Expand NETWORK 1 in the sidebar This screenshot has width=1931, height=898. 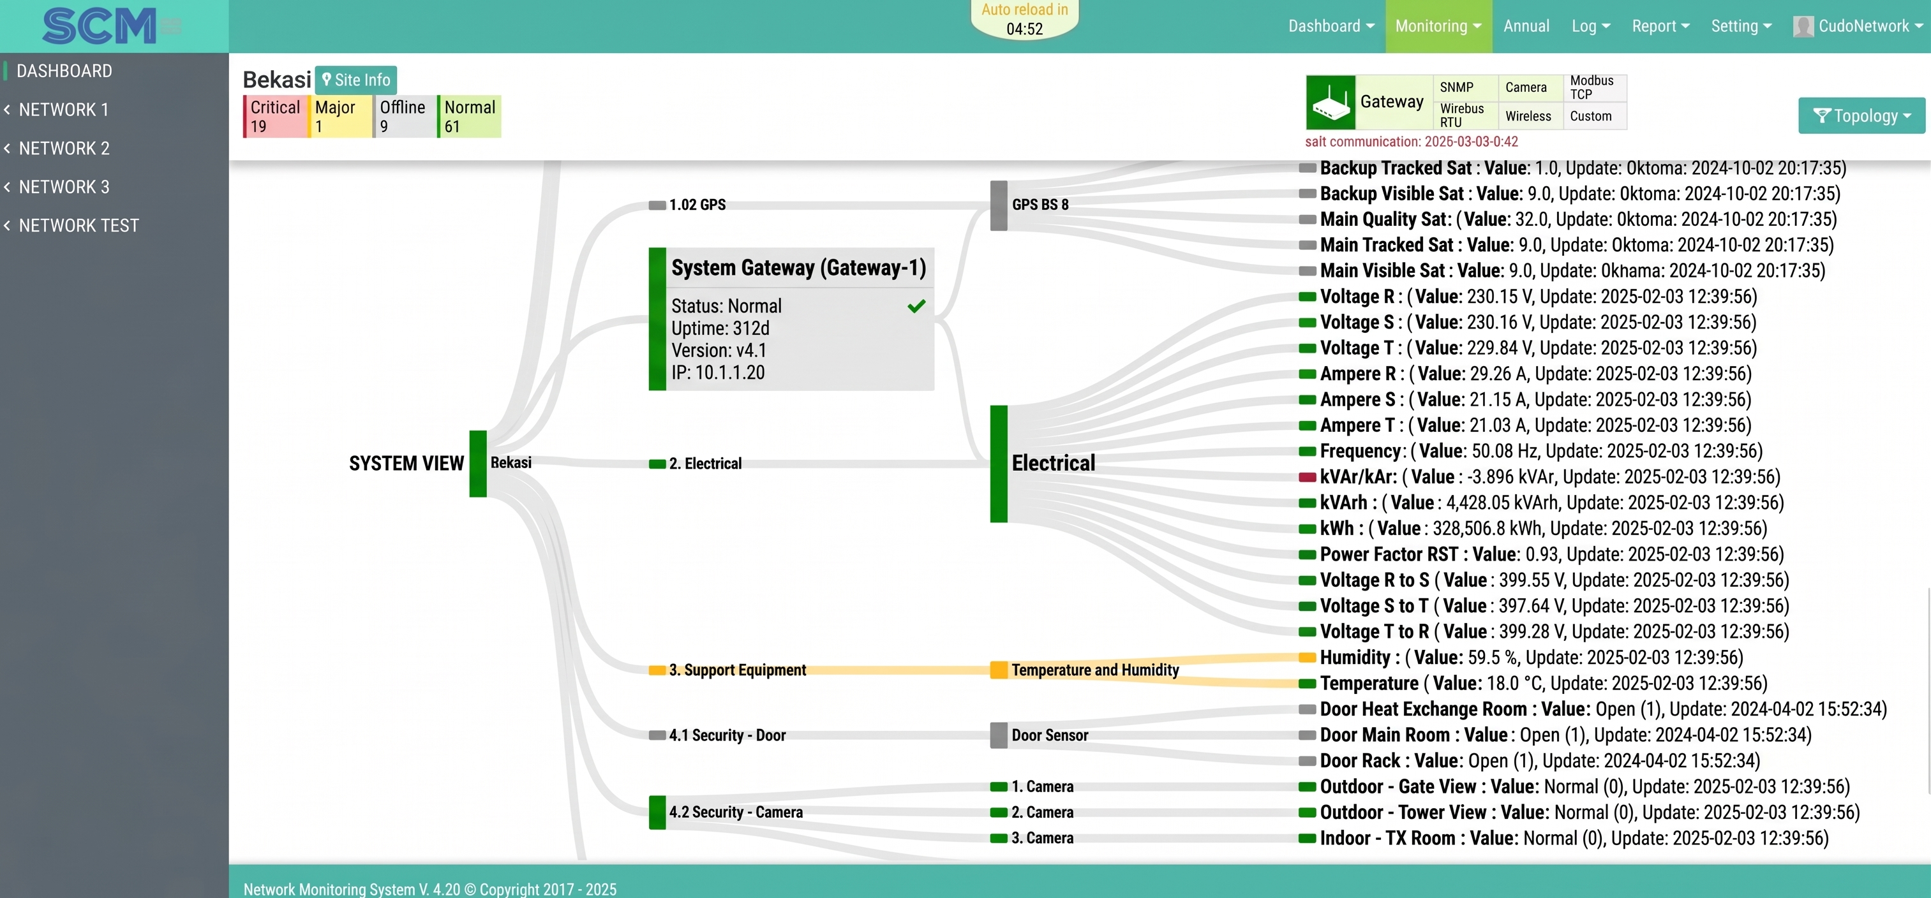(x=64, y=110)
